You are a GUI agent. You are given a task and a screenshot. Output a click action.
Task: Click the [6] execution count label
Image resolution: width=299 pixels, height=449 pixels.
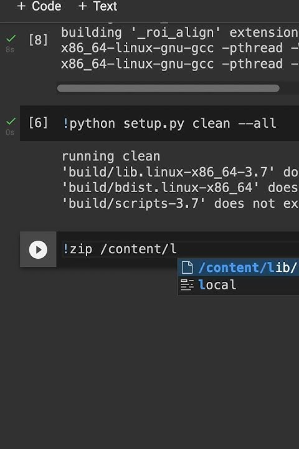point(38,123)
